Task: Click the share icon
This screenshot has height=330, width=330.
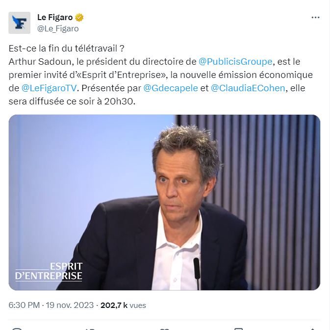Action: tap(312, 329)
